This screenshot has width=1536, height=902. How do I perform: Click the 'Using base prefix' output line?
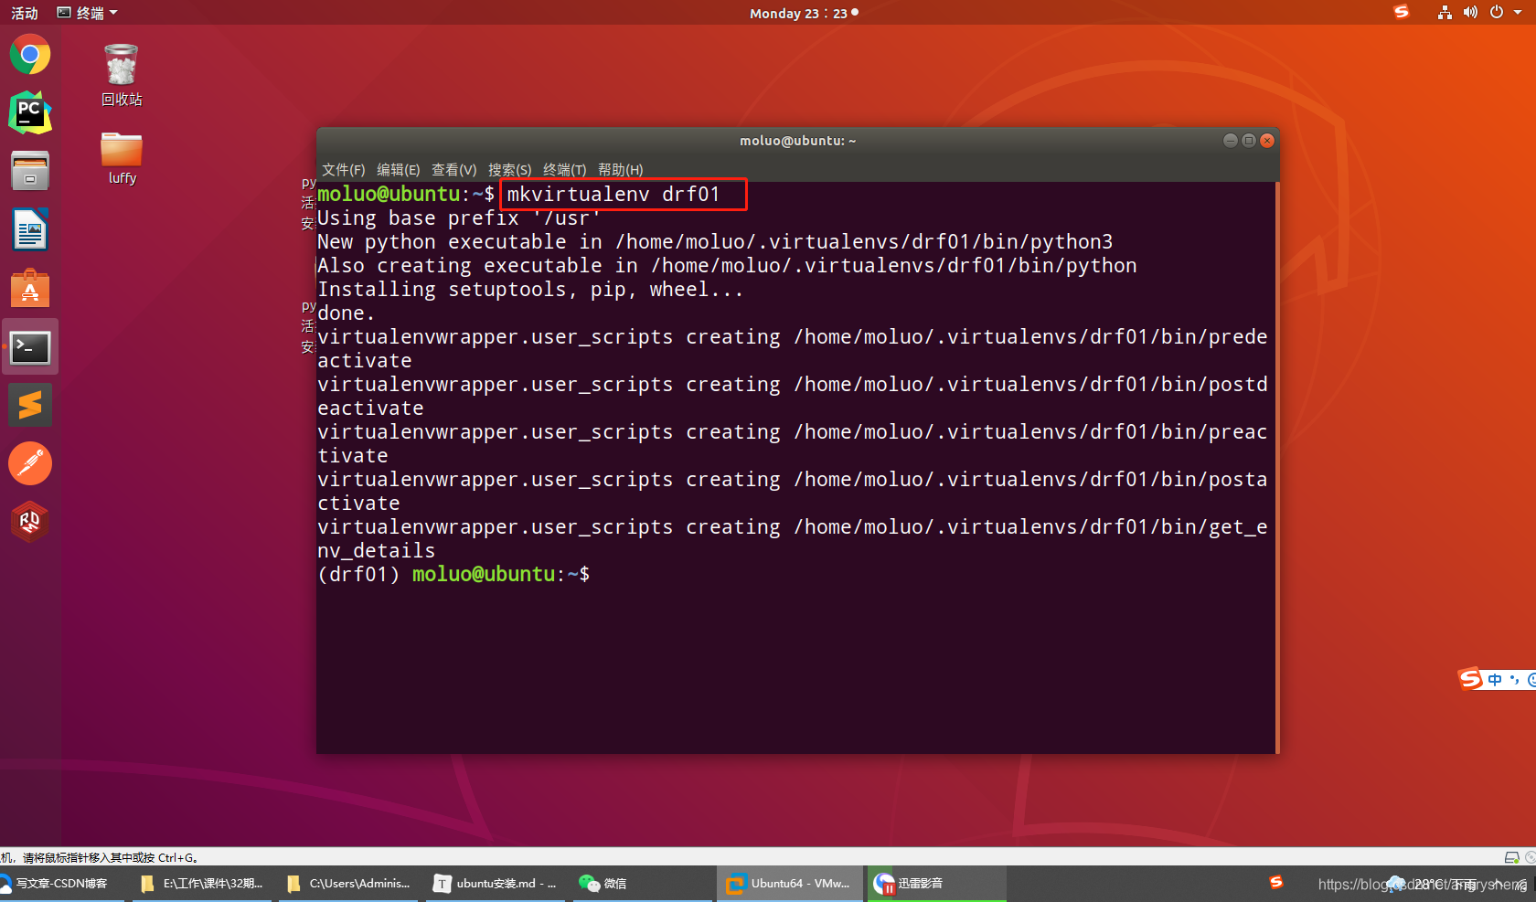pyautogui.click(x=459, y=218)
